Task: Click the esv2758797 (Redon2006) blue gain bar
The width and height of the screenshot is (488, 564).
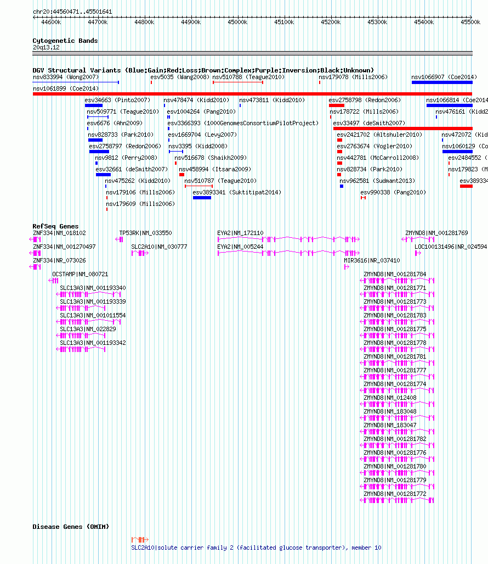Action: tap(99, 152)
